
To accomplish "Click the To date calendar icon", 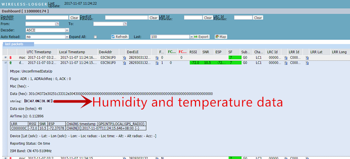I will [125, 24].
